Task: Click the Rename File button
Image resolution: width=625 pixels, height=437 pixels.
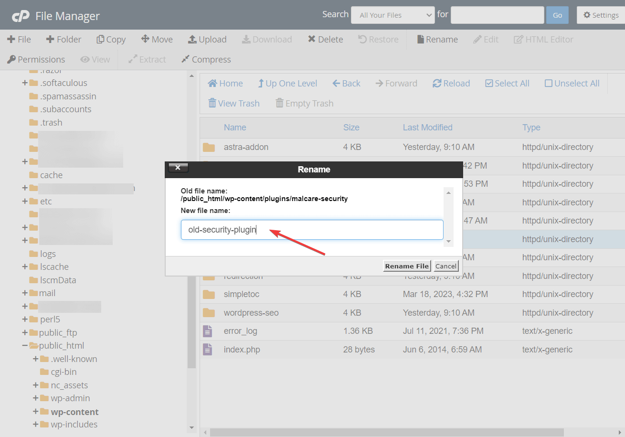Action: [406, 266]
